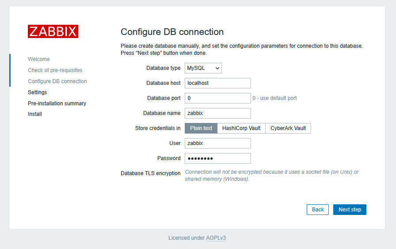The image size is (396, 249).
Task: Go to Welcome step in sidebar
Action: (38, 59)
